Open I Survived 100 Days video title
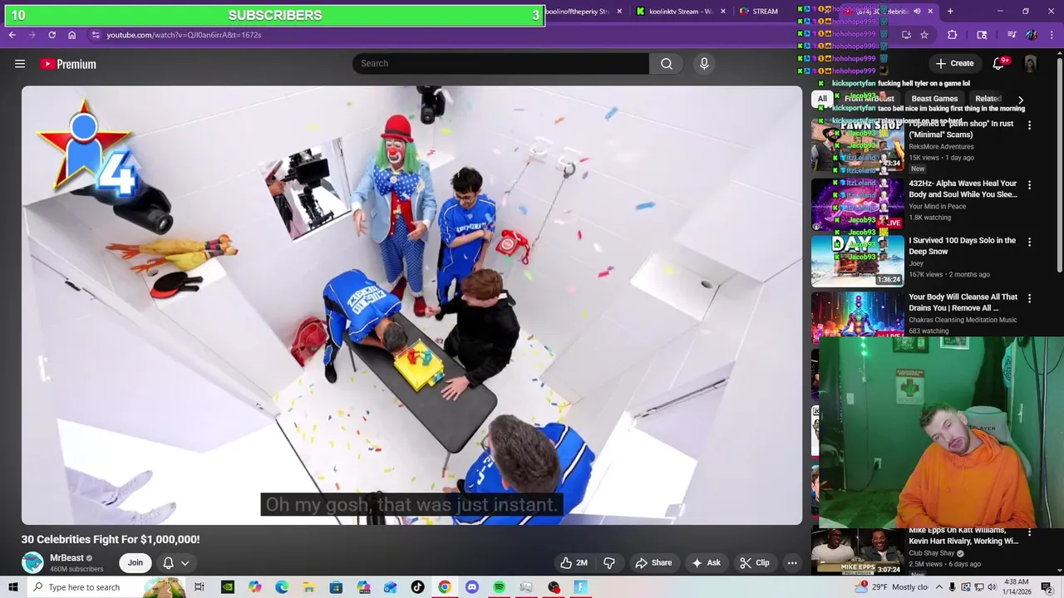Screen dimensions: 1064x598 click(x=963, y=246)
